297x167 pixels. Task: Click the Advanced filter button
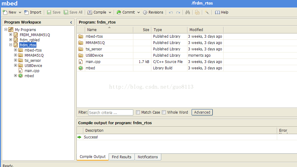tap(202, 112)
